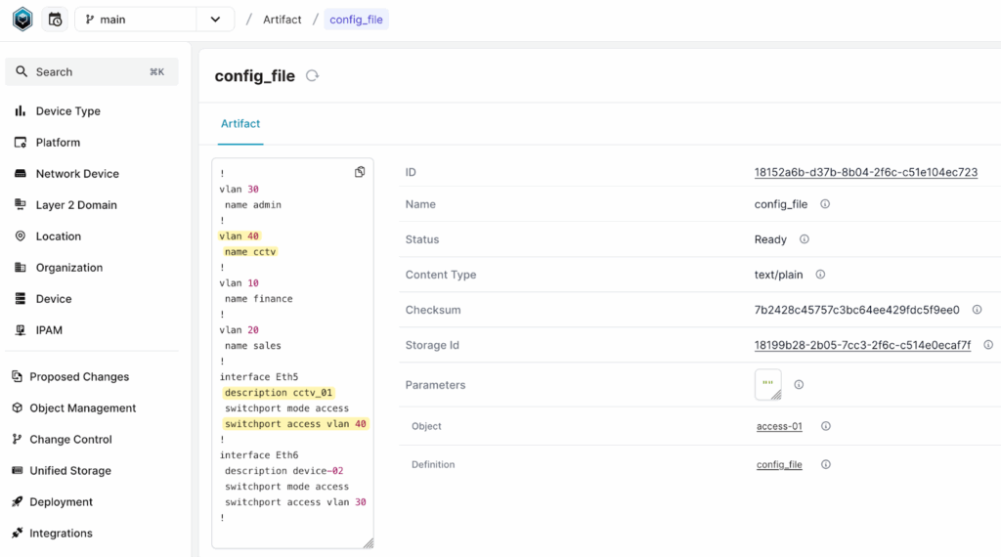Image resolution: width=1001 pixels, height=557 pixels.
Task: Open the access-01 object link
Action: point(779,426)
